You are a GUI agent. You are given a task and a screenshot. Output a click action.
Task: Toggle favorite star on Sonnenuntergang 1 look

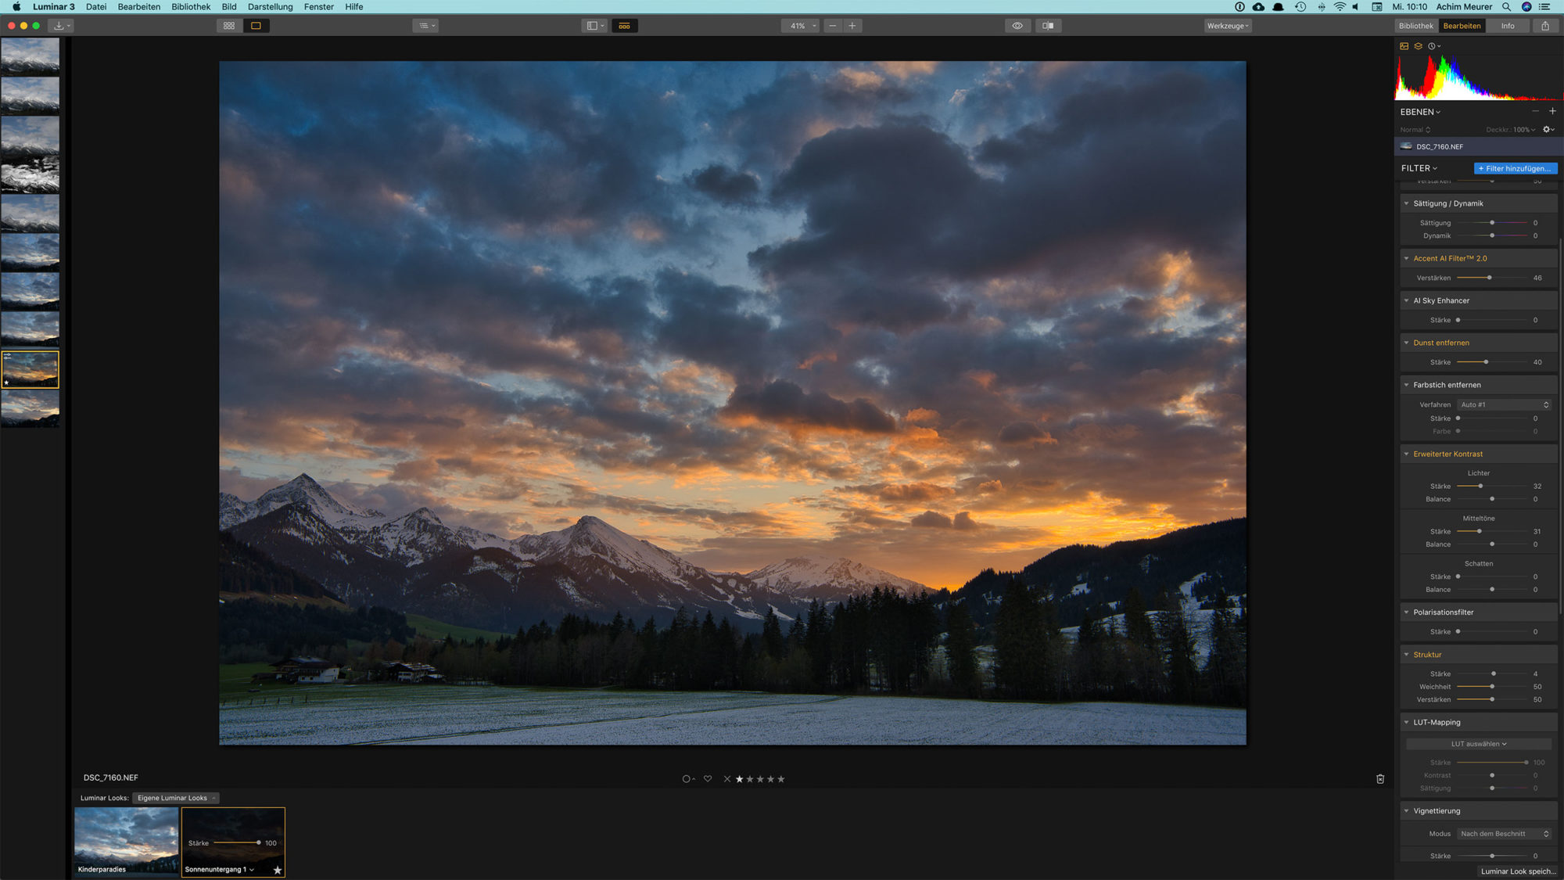(277, 870)
